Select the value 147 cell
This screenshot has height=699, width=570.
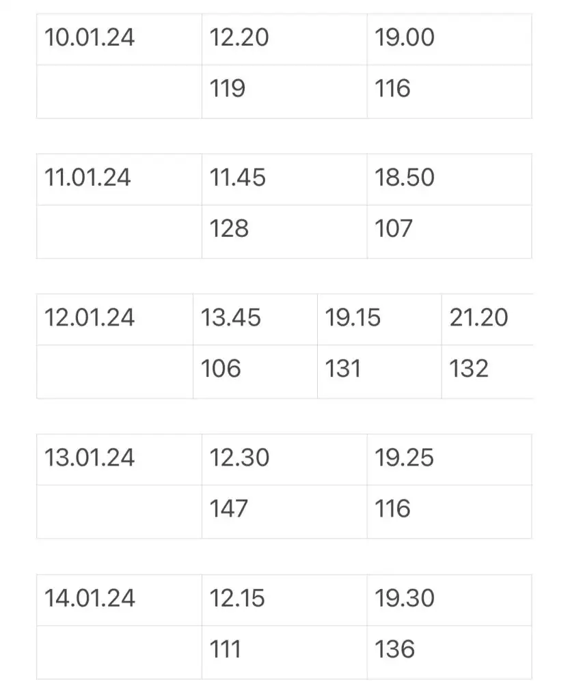(x=284, y=512)
